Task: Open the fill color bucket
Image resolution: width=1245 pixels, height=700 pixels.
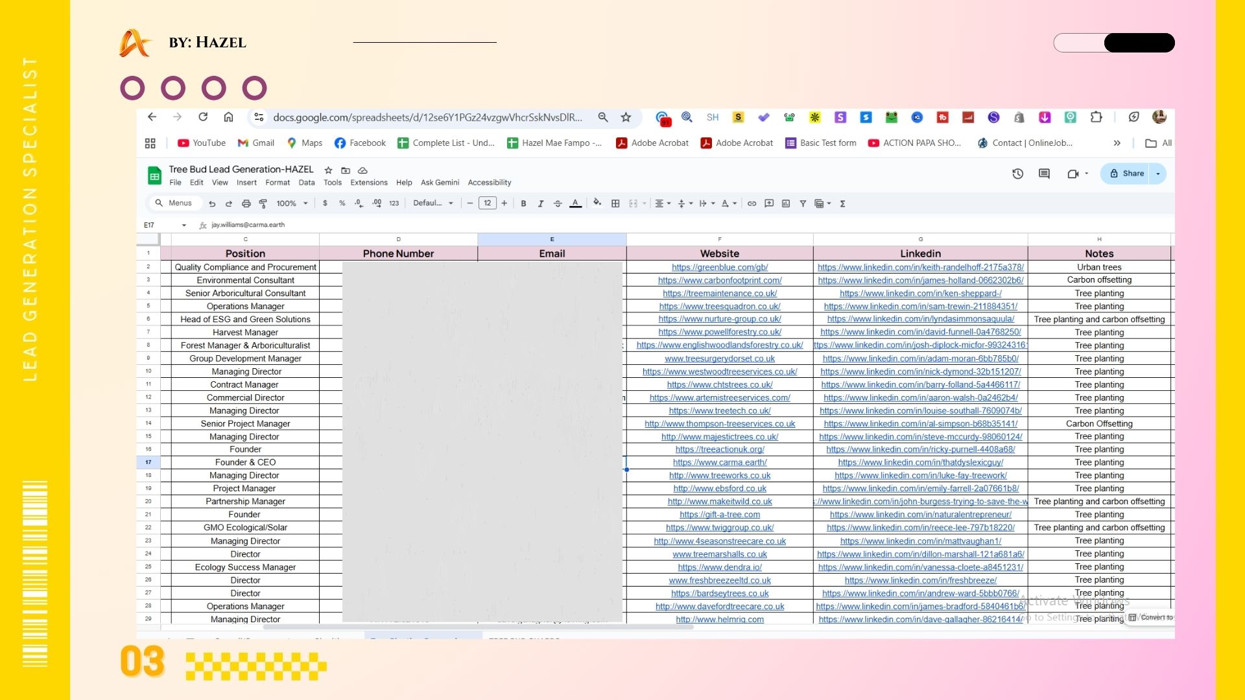Action: (x=597, y=203)
